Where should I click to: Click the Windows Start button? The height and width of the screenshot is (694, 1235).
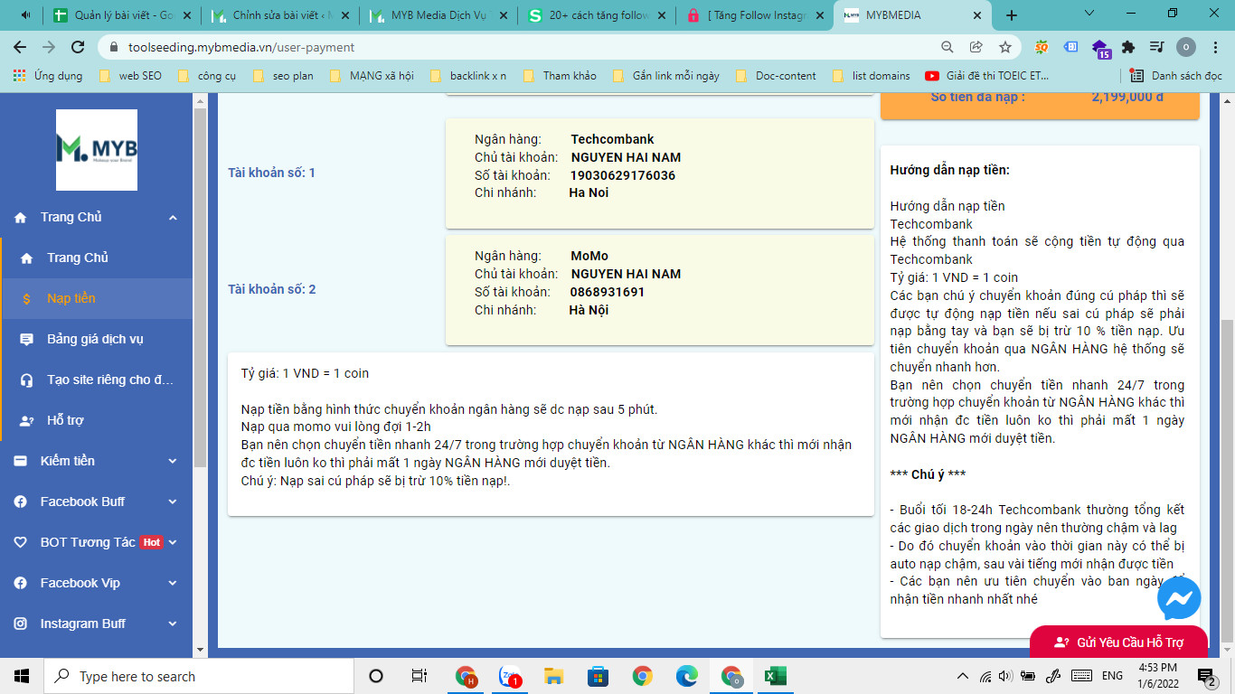(x=22, y=676)
